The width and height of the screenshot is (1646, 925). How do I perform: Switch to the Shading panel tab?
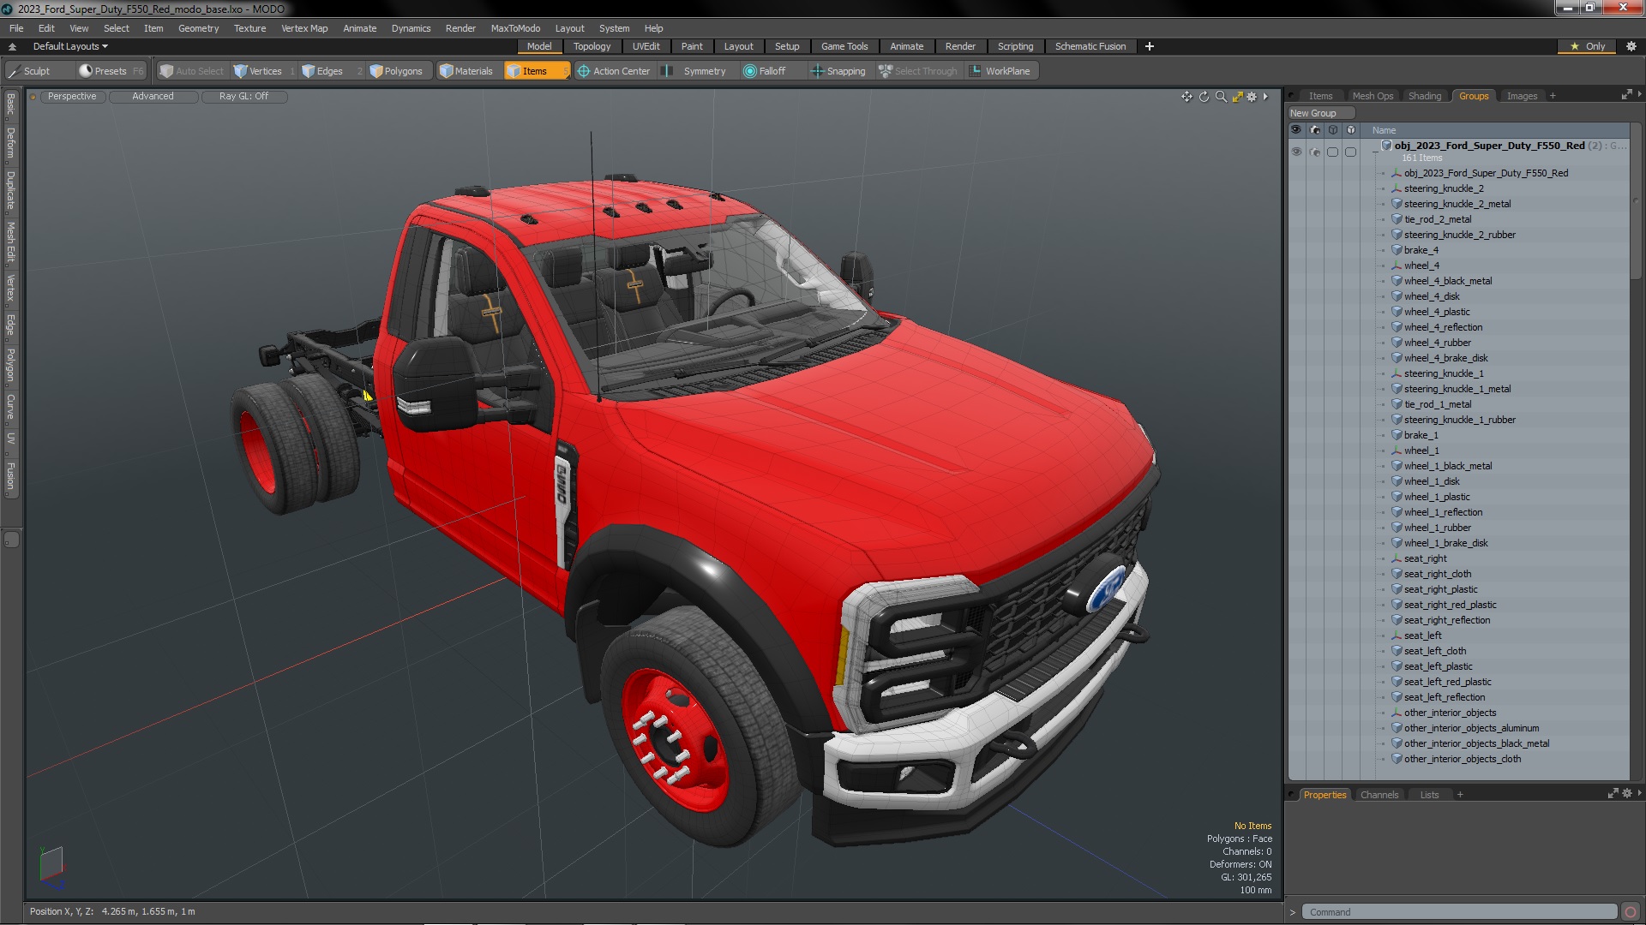(1424, 96)
